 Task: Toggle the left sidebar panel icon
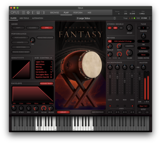point(33,13)
